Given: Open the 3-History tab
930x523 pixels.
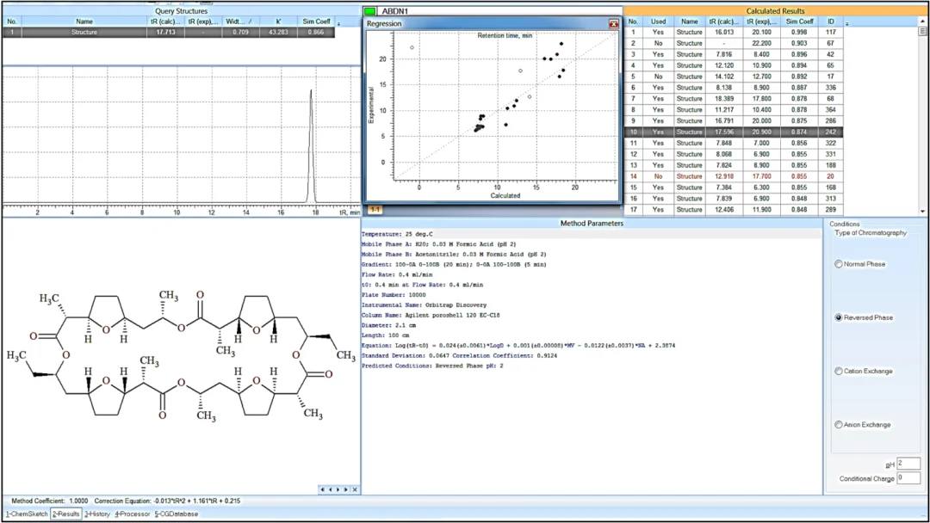Looking at the screenshot, I should [x=97, y=514].
